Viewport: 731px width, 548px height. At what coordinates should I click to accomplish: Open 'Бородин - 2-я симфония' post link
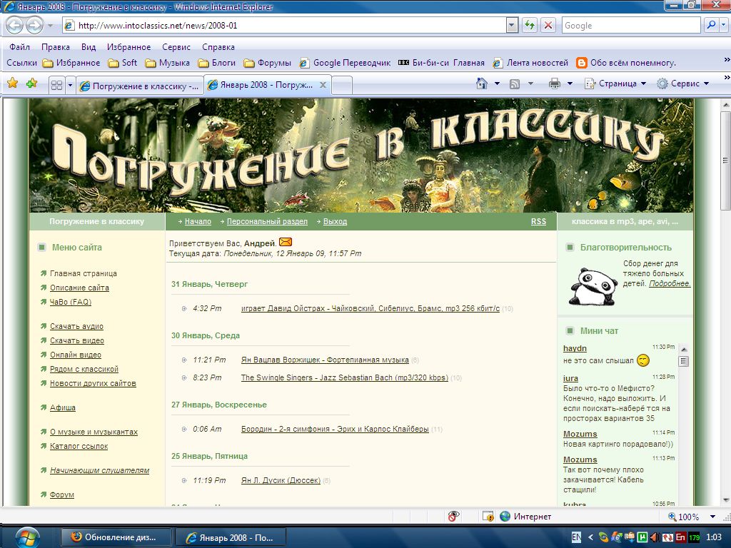coord(335,429)
